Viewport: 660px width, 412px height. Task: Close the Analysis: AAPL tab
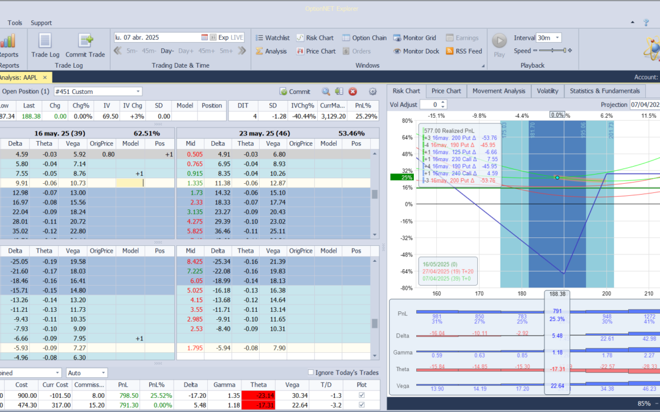pyautogui.click(x=45, y=78)
